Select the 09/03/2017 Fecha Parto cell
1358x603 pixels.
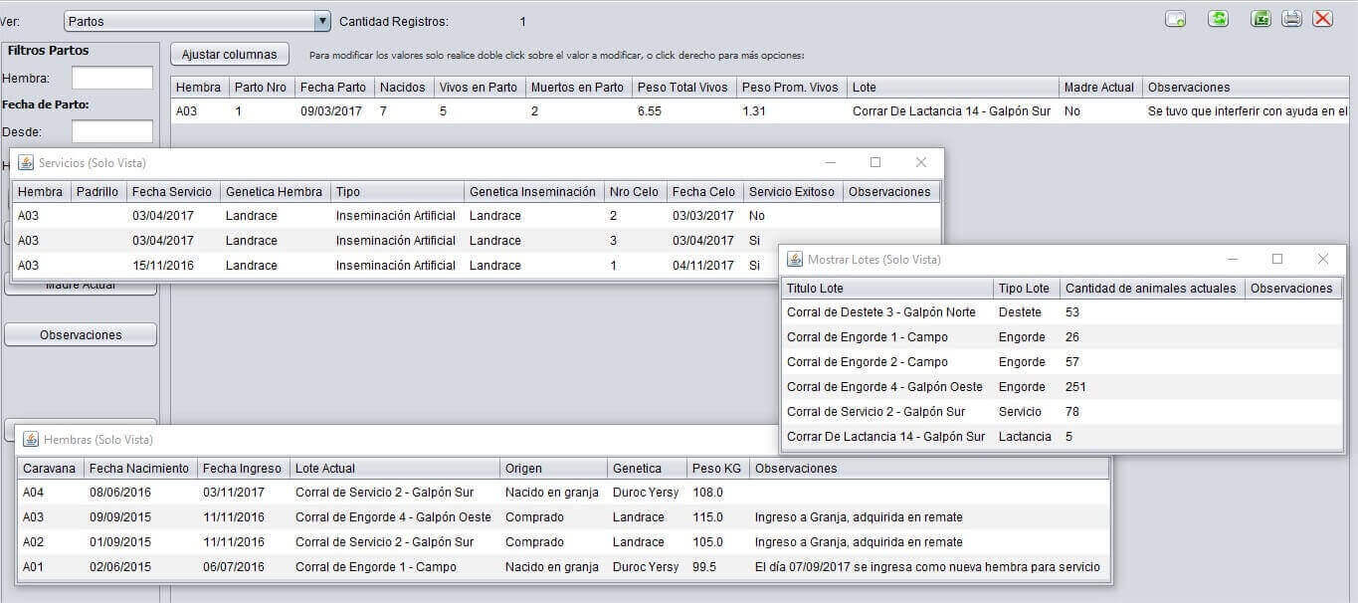(x=334, y=111)
